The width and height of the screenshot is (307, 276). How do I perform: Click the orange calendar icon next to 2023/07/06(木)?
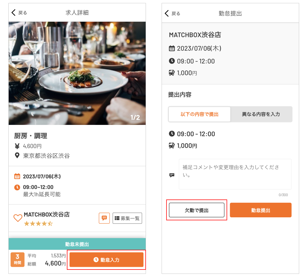(x=17, y=177)
